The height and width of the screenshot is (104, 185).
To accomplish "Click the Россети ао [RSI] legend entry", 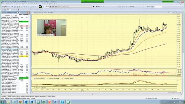I will click(40, 78).
